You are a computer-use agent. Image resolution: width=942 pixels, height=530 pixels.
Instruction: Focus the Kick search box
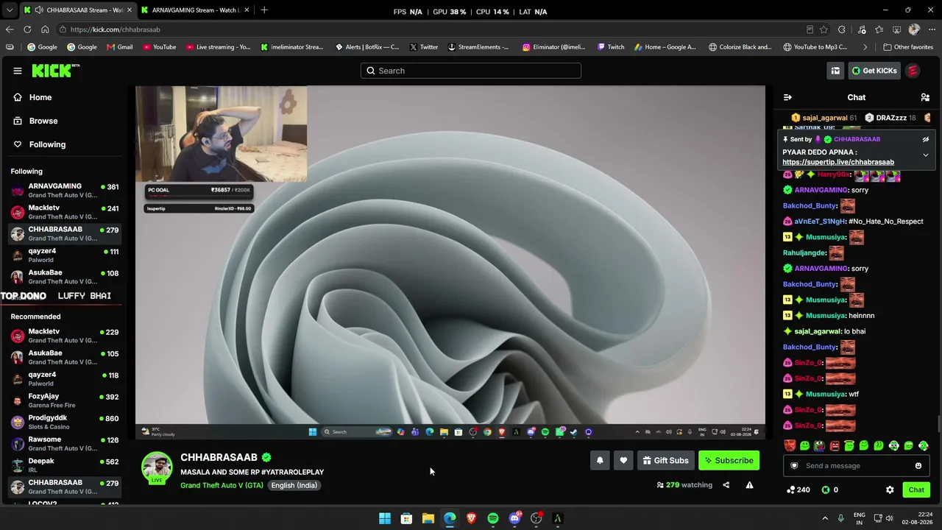pos(471,71)
